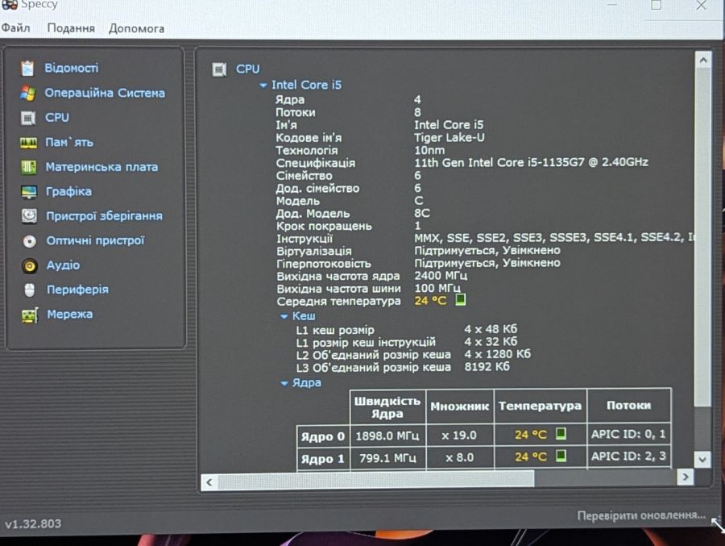Open the Аудіо section
The height and width of the screenshot is (546, 725).
(x=63, y=265)
